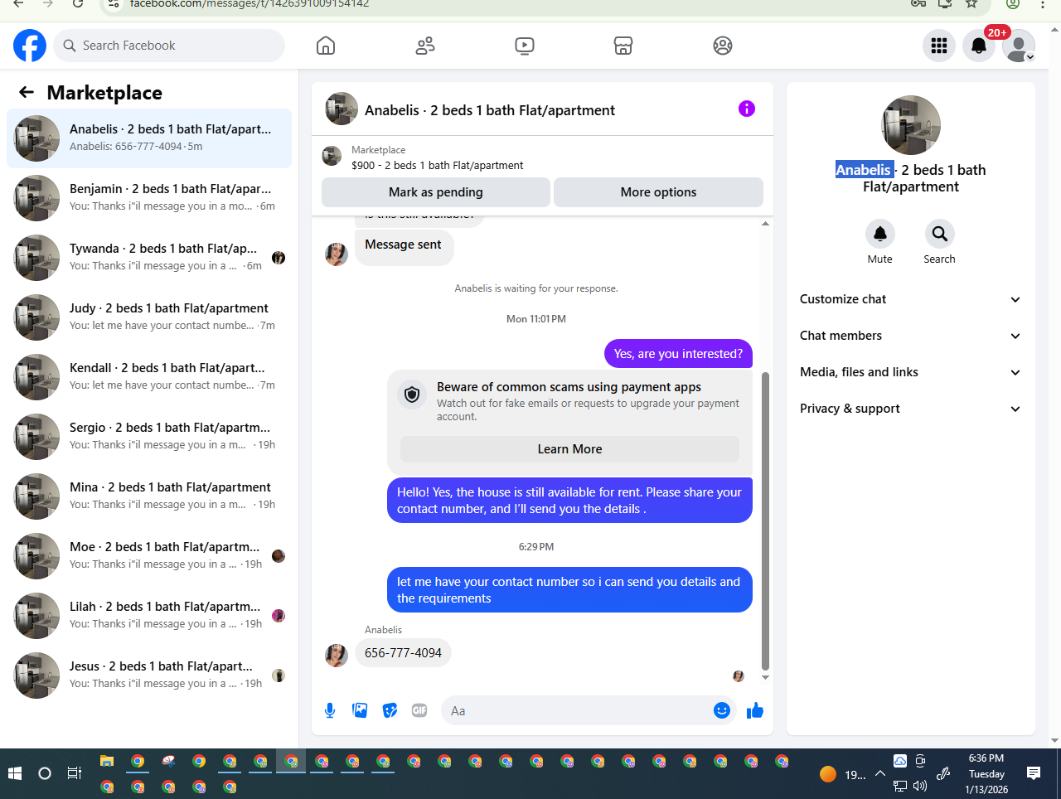Viewport: 1061px width, 799px height.
Task: Open Tywanda conversation in the list
Action: click(149, 258)
